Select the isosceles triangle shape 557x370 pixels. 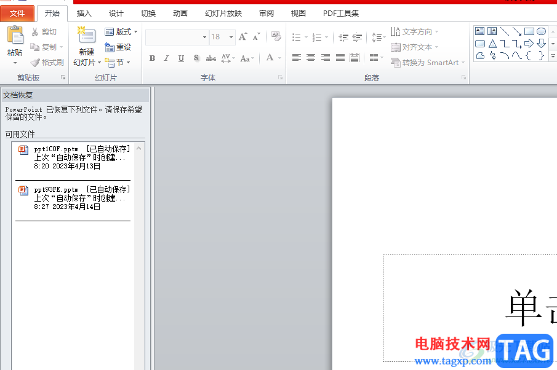tap(492, 44)
